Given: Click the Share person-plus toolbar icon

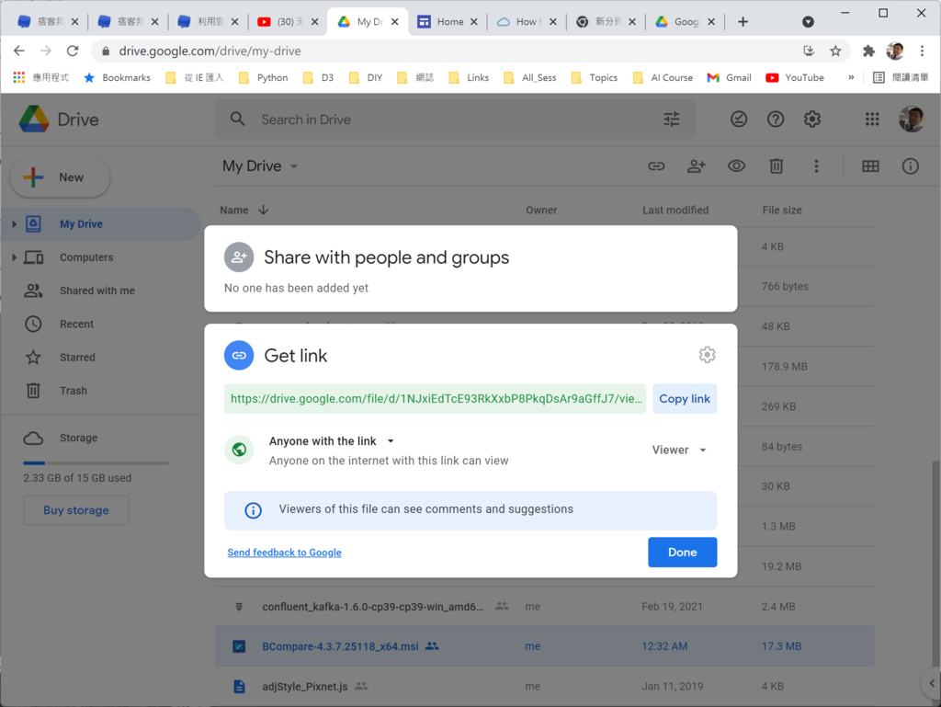Looking at the screenshot, I should pyautogui.click(x=697, y=166).
